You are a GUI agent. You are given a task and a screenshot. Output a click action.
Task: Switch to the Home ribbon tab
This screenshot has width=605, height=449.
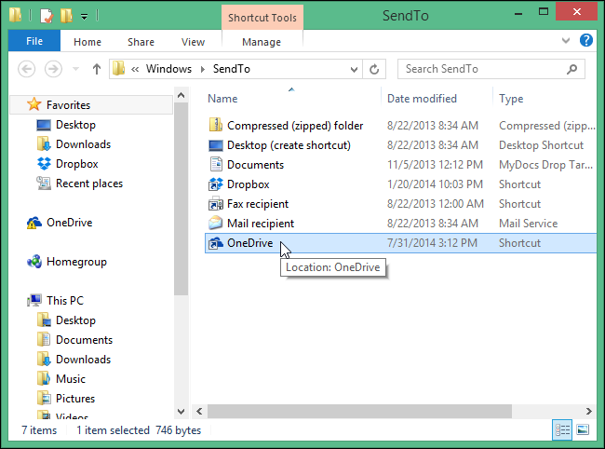pyautogui.click(x=87, y=42)
